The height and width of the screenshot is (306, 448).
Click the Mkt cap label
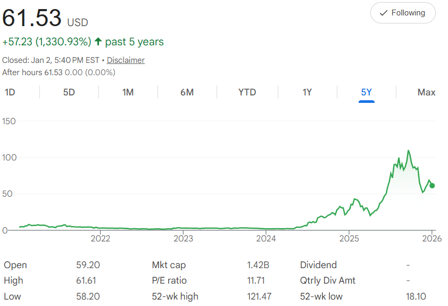click(169, 265)
